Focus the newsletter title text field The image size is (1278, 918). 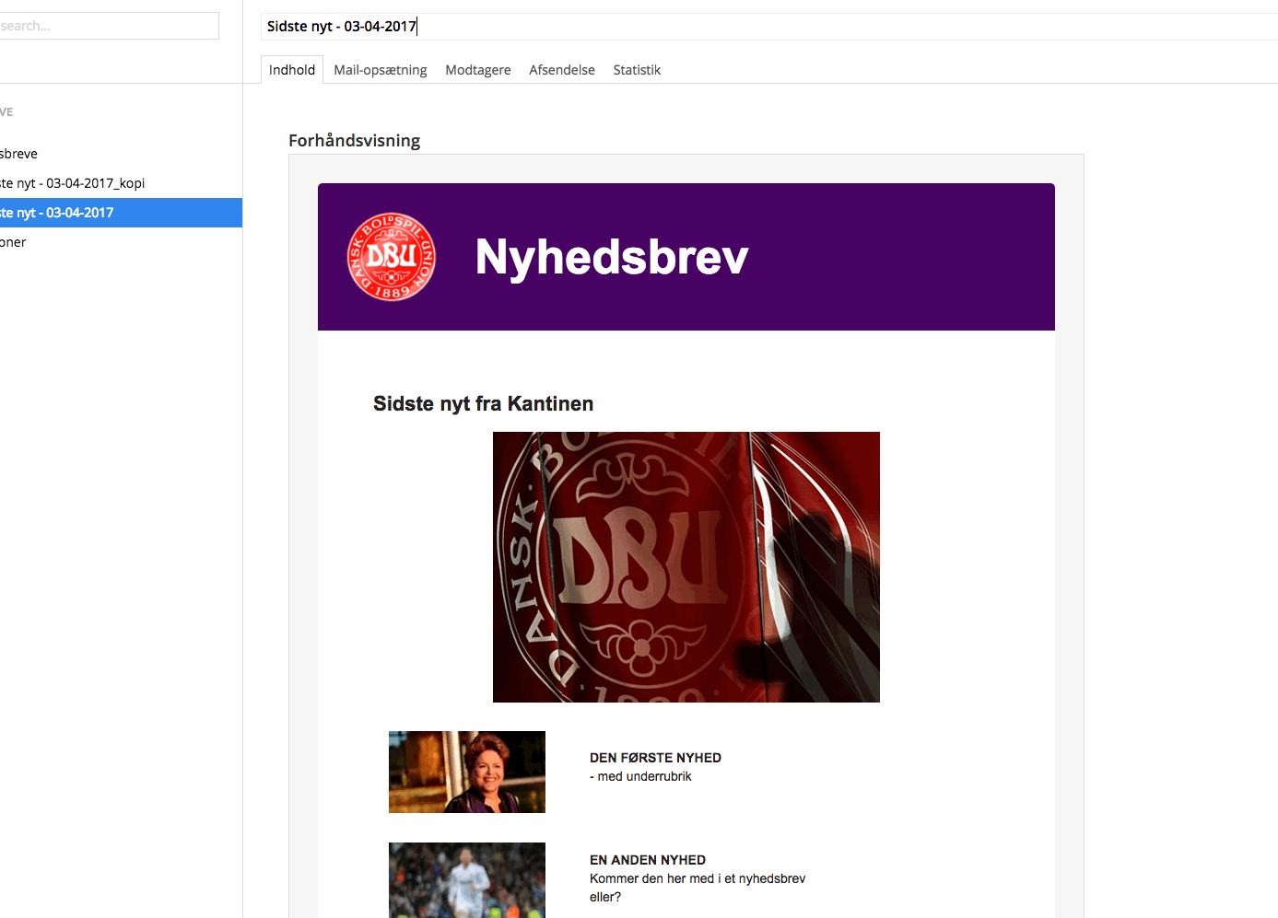tap(737, 27)
